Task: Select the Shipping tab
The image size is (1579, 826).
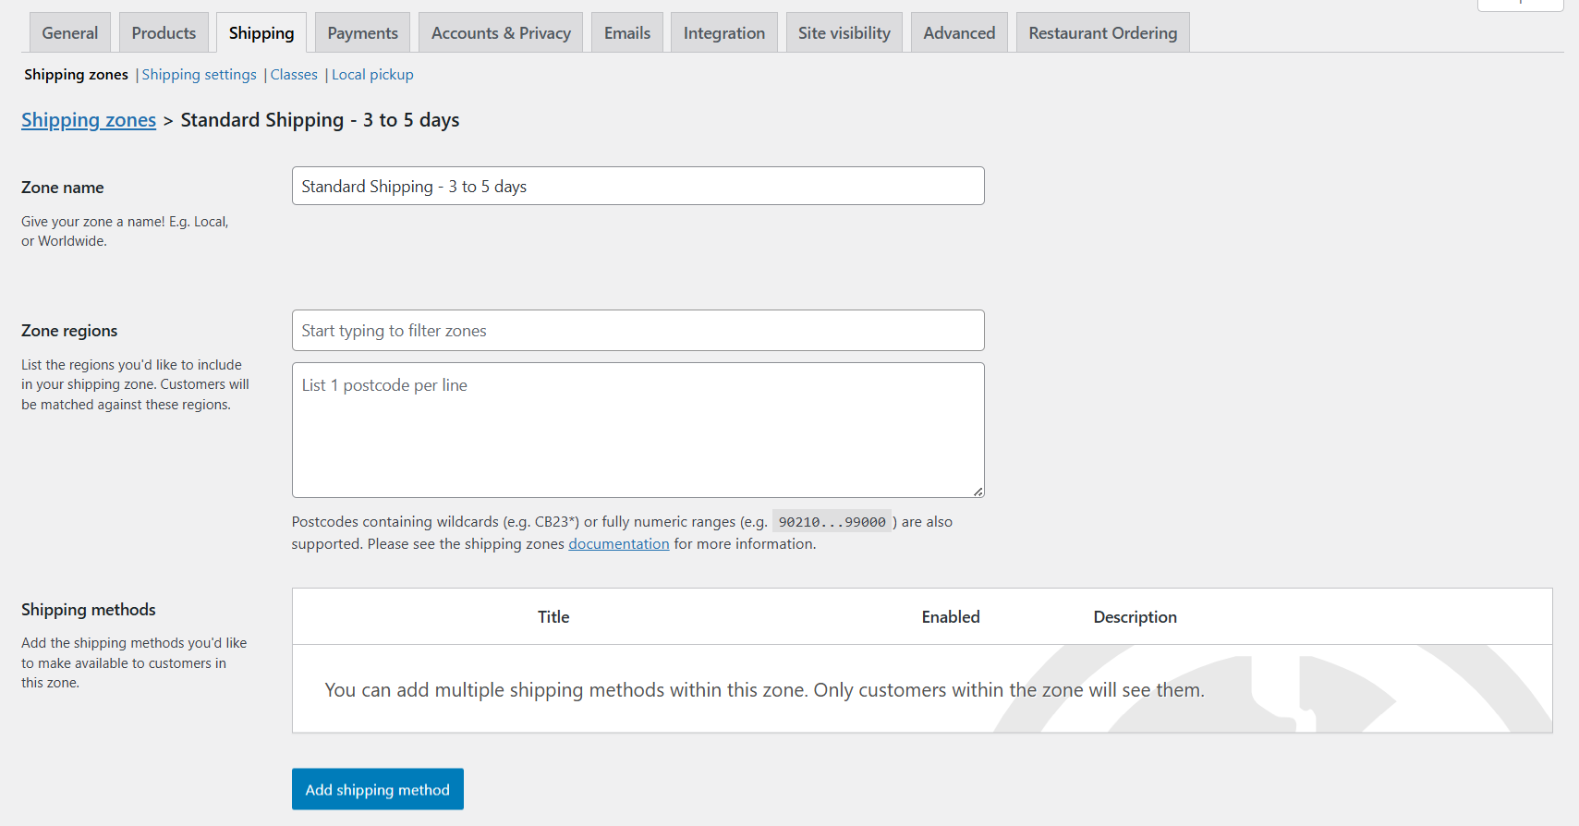Action: coord(261,32)
